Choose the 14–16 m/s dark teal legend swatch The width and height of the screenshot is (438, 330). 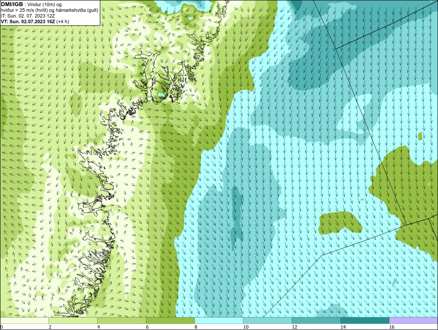(x=364, y=320)
